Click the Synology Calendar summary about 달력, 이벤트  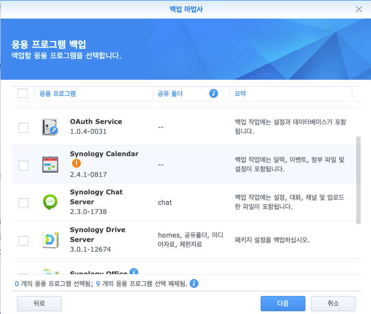tap(290, 164)
